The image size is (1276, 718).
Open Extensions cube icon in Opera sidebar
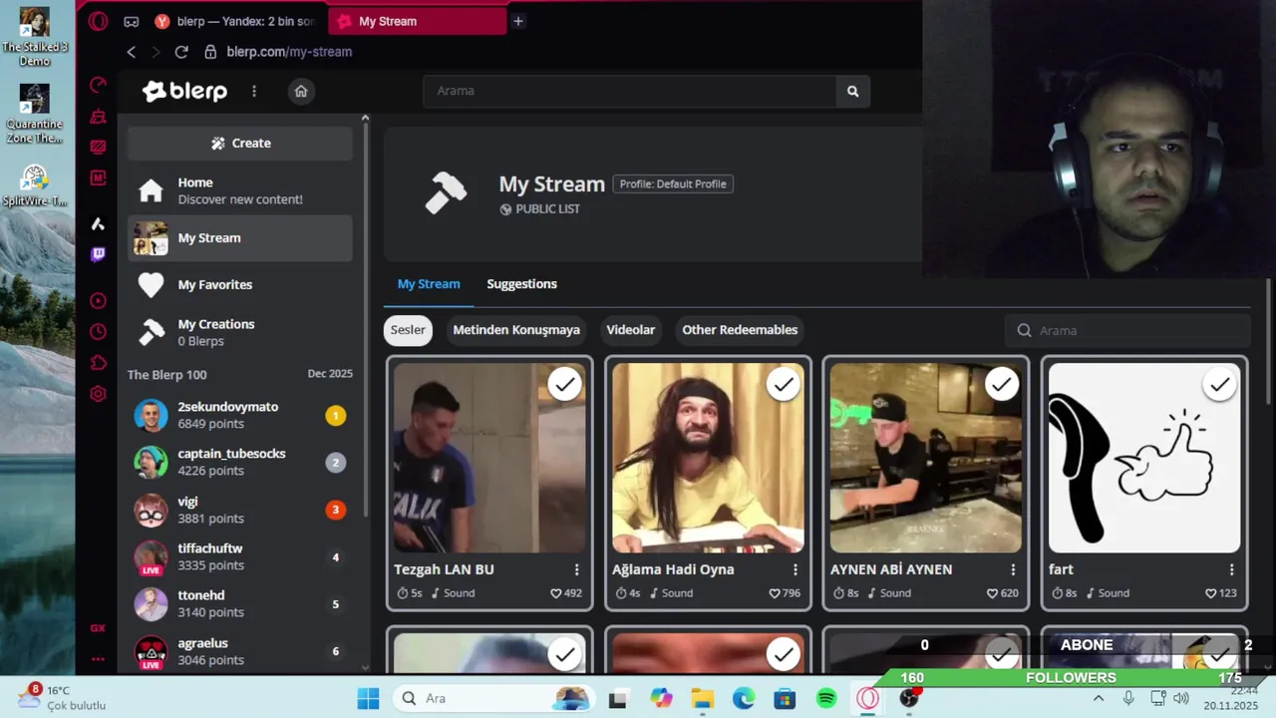pos(98,363)
